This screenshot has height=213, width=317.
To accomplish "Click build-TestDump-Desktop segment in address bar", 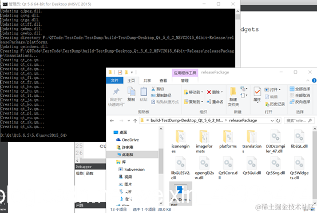I will point(187,120).
